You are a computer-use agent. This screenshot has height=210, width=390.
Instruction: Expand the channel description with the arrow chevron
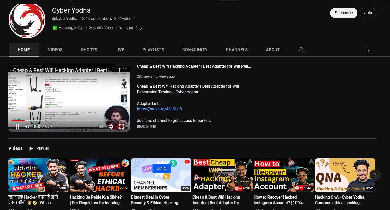click(x=141, y=27)
